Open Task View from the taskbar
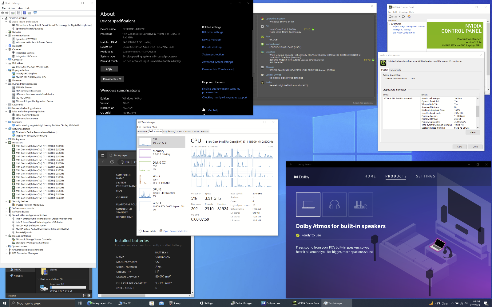This screenshot has width=492, height=307. point(80,303)
